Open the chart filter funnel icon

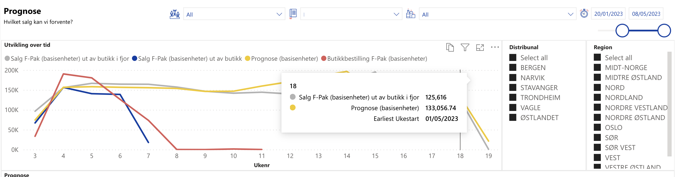coord(465,47)
